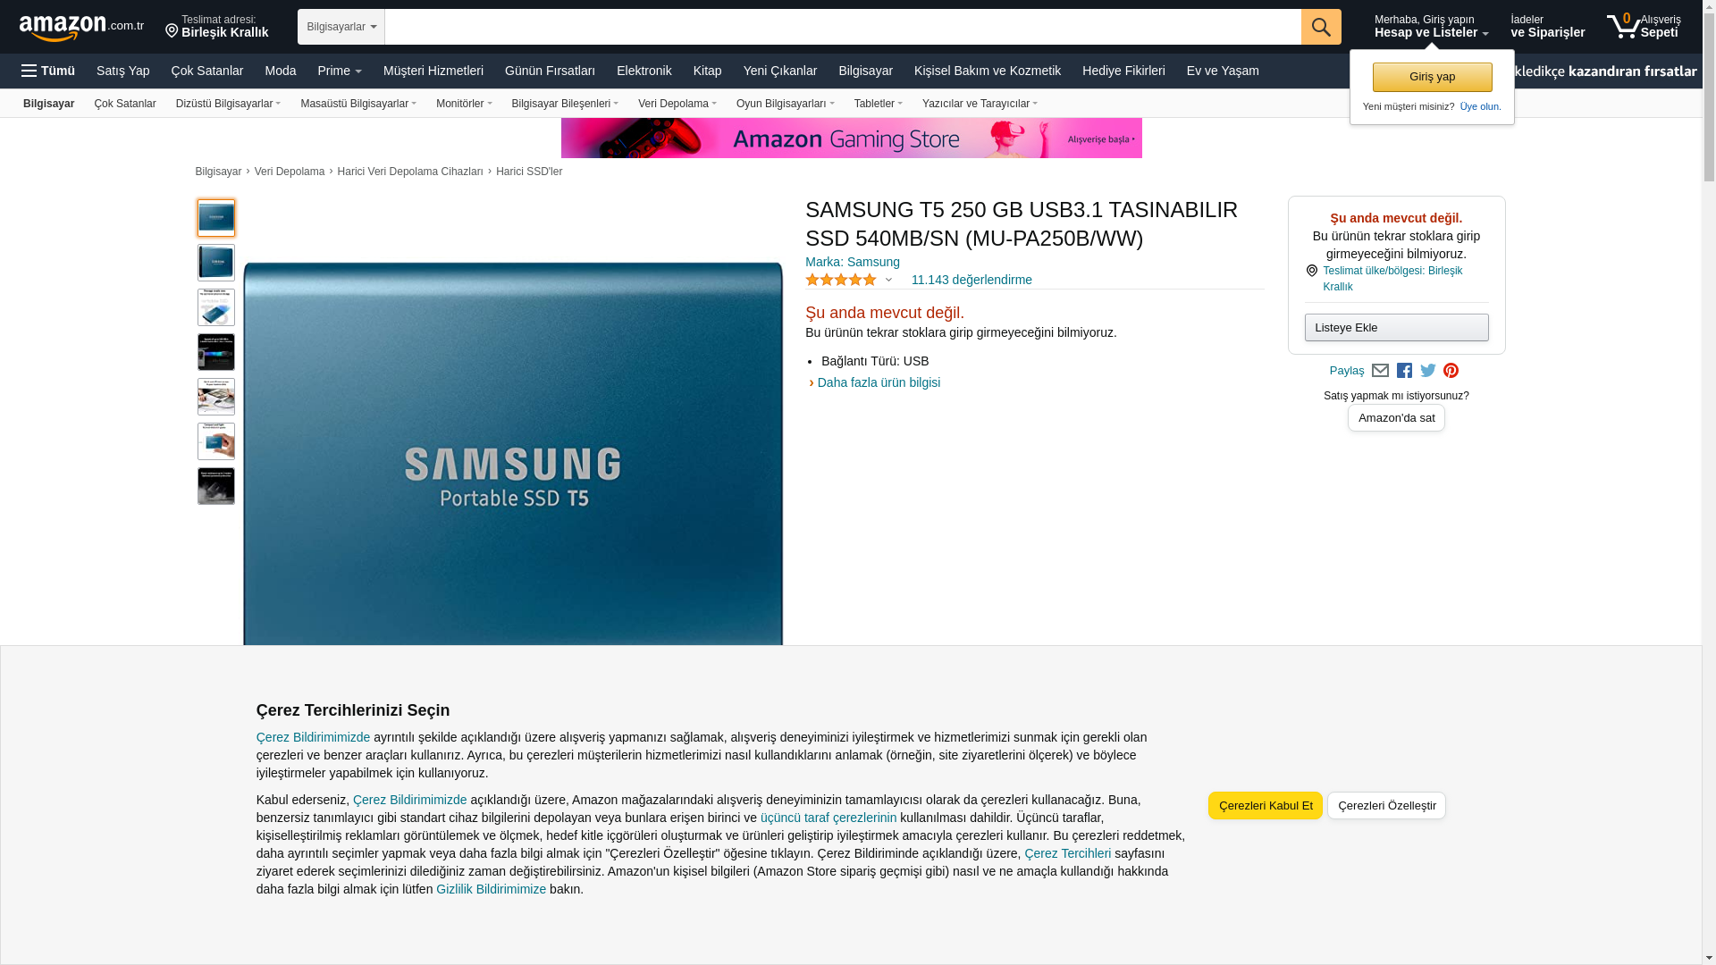
Task: Expand the star rating breakdown arrow
Action: (888, 280)
